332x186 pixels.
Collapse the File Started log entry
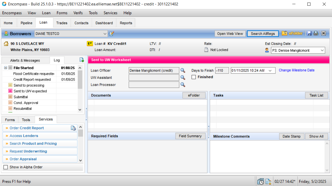click(5, 68)
